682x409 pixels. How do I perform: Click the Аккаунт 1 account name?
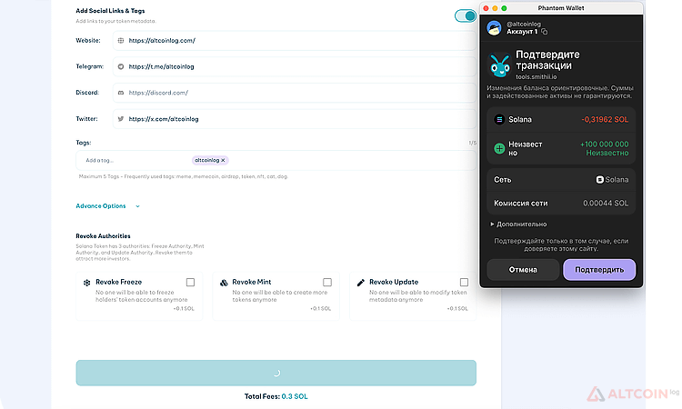click(x=522, y=32)
